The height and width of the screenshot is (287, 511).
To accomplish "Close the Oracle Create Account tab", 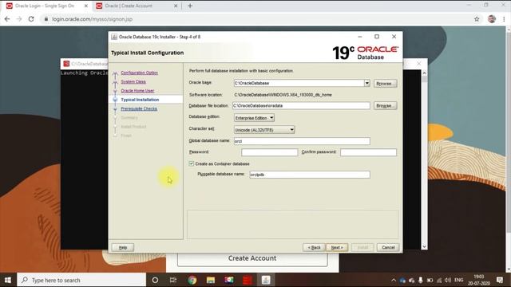I will 176,6.
